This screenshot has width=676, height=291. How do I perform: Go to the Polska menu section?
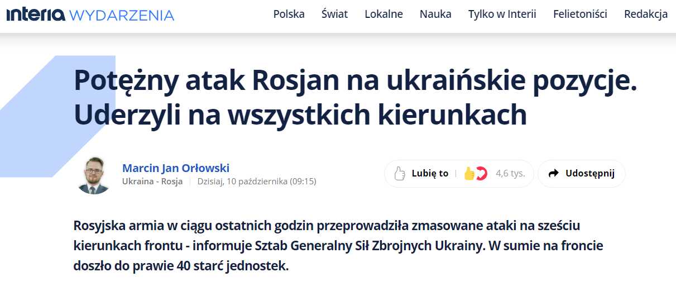pos(289,15)
